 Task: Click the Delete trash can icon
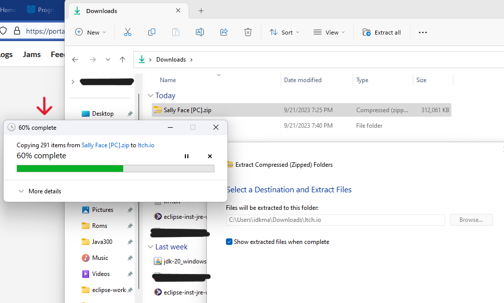tap(248, 32)
